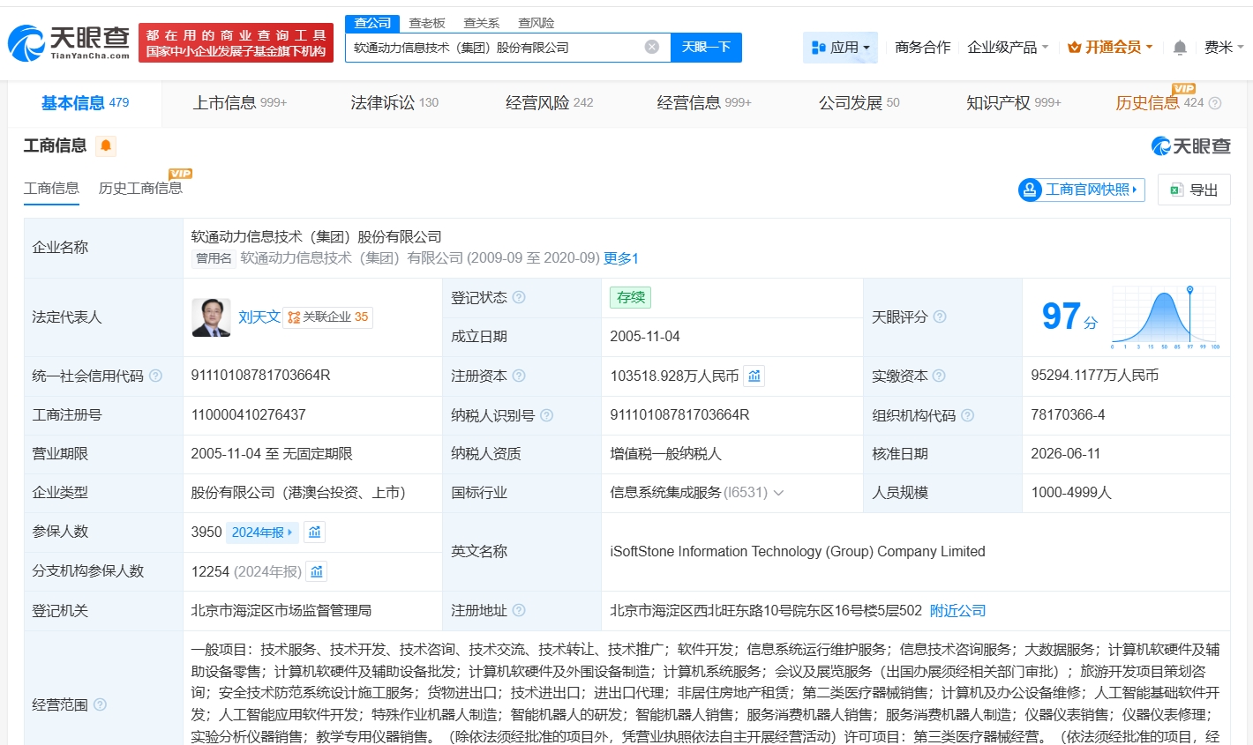The image size is (1253, 745).
Task: Click the TianYanCha logo in header
Action: point(69,42)
